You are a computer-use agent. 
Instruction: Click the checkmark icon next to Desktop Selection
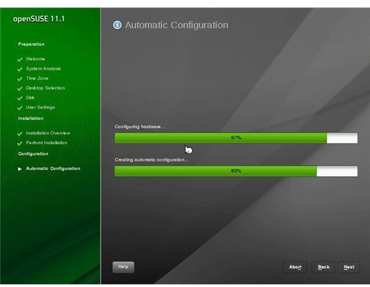20,88
